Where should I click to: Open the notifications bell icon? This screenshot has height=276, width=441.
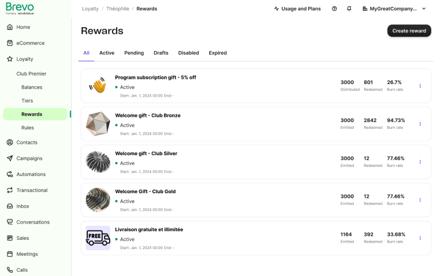349,9
